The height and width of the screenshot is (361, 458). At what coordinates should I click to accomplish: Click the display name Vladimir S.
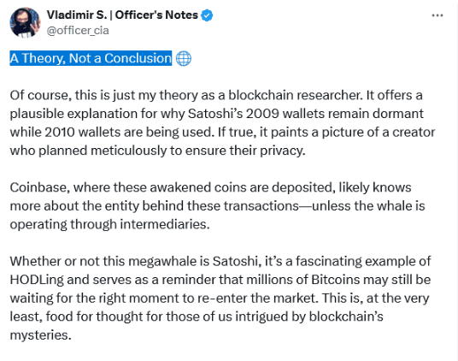(77, 15)
